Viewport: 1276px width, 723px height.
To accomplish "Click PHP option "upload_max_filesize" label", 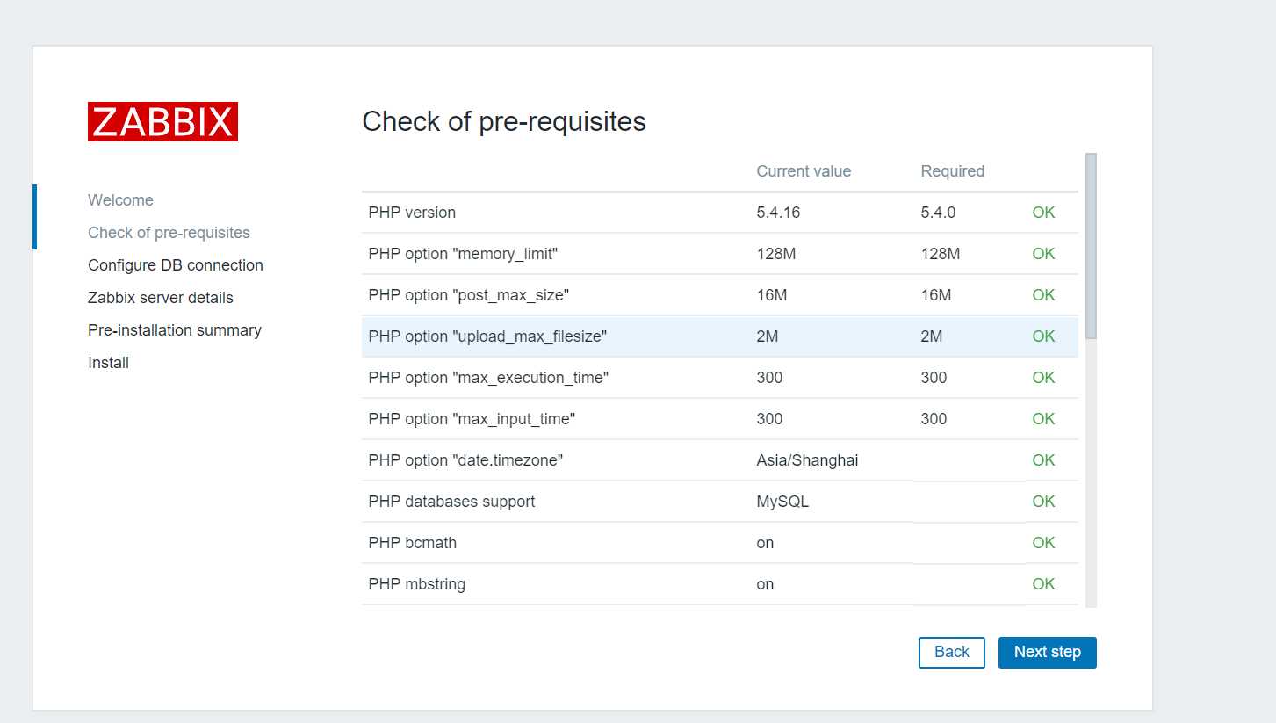I will (x=487, y=336).
